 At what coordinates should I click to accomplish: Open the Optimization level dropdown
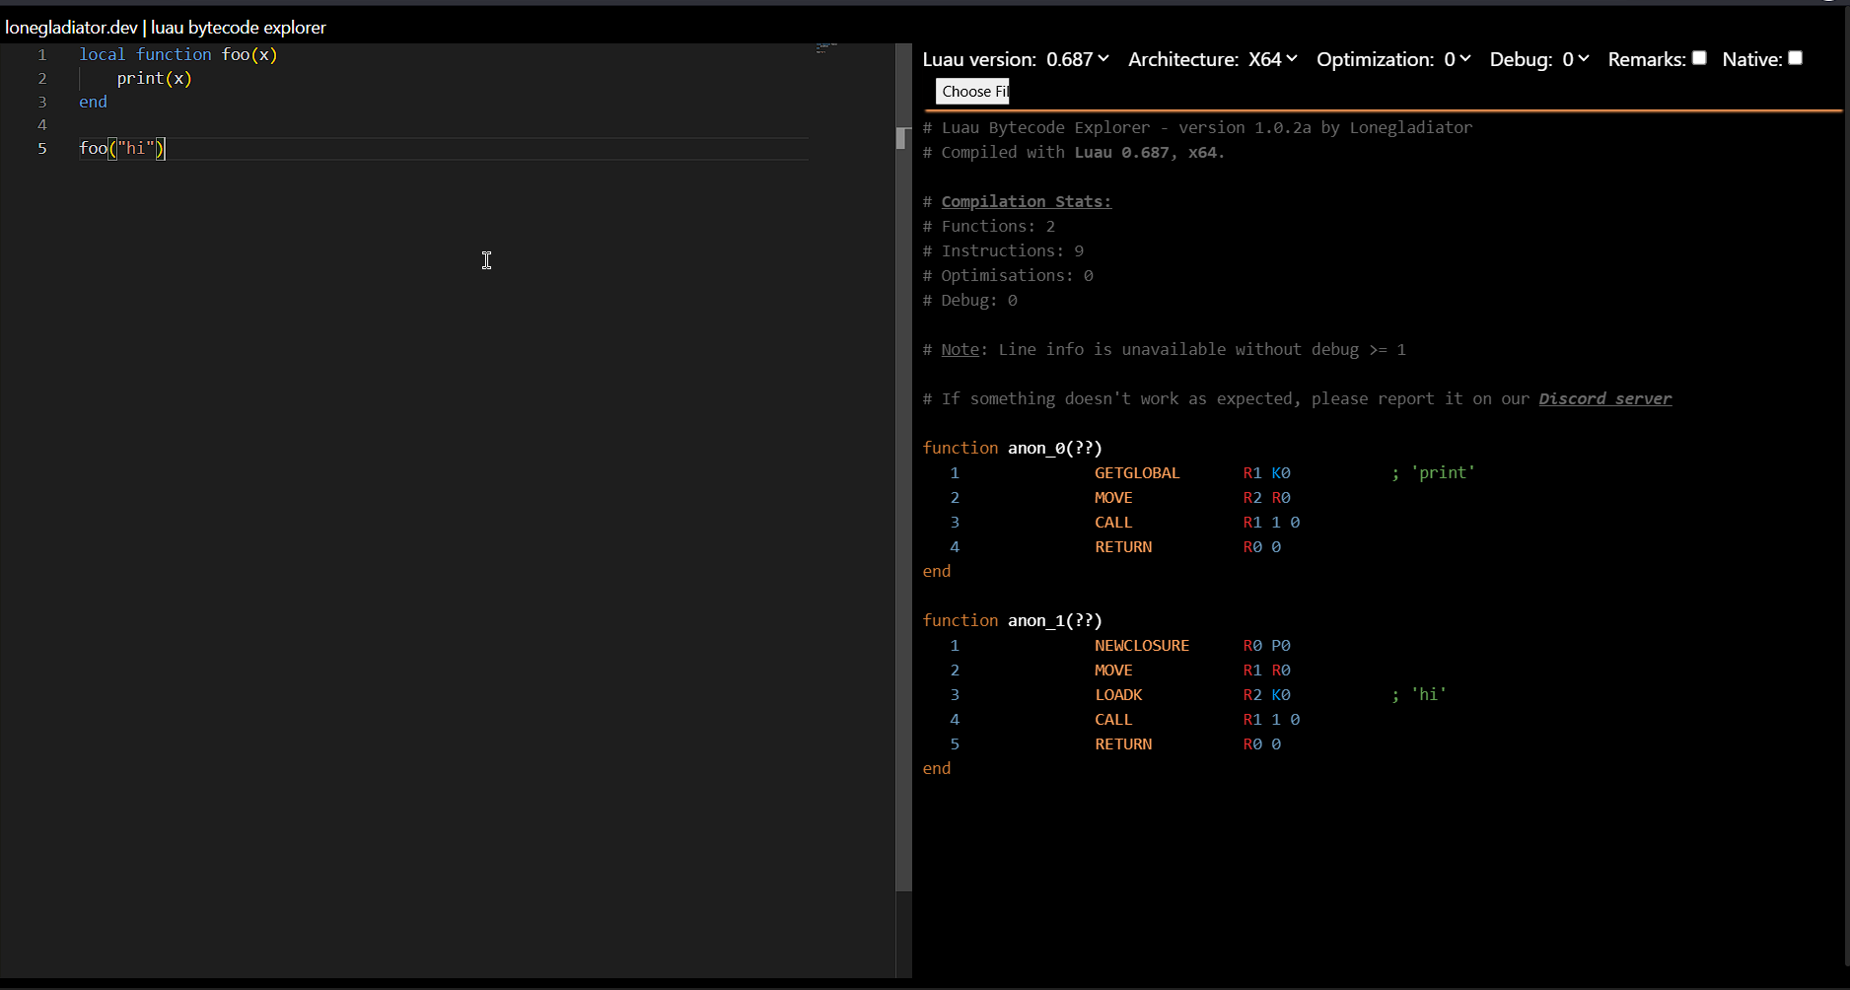click(x=1457, y=60)
